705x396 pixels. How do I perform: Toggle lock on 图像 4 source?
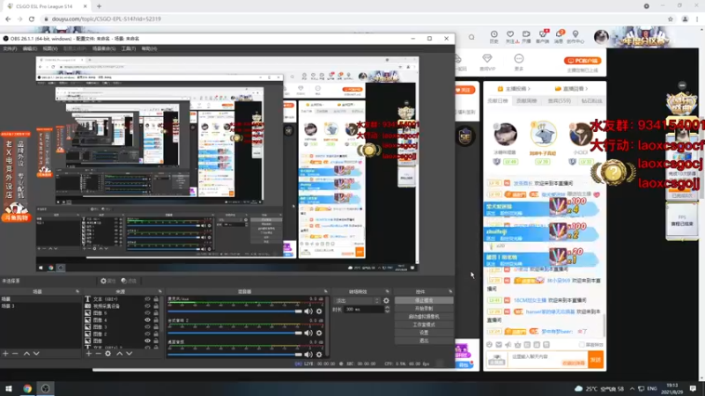(156, 320)
